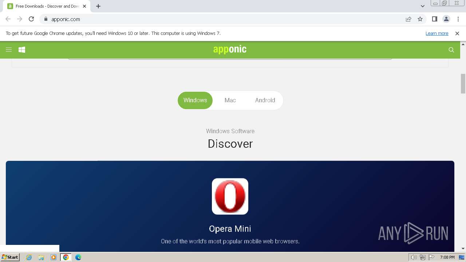View site info via padlock icon
466x262 pixels.
coord(46,19)
